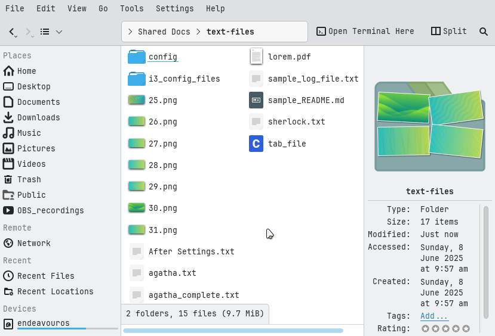Go back with the back arrow
This screenshot has height=336, width=495.
click(12, 32)
